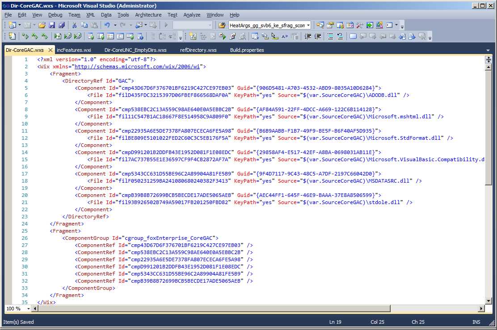The width and height of the screenshot is (497, 330).
Task: Click the Display Quick Info icon
Action: (x=275, y=37)
